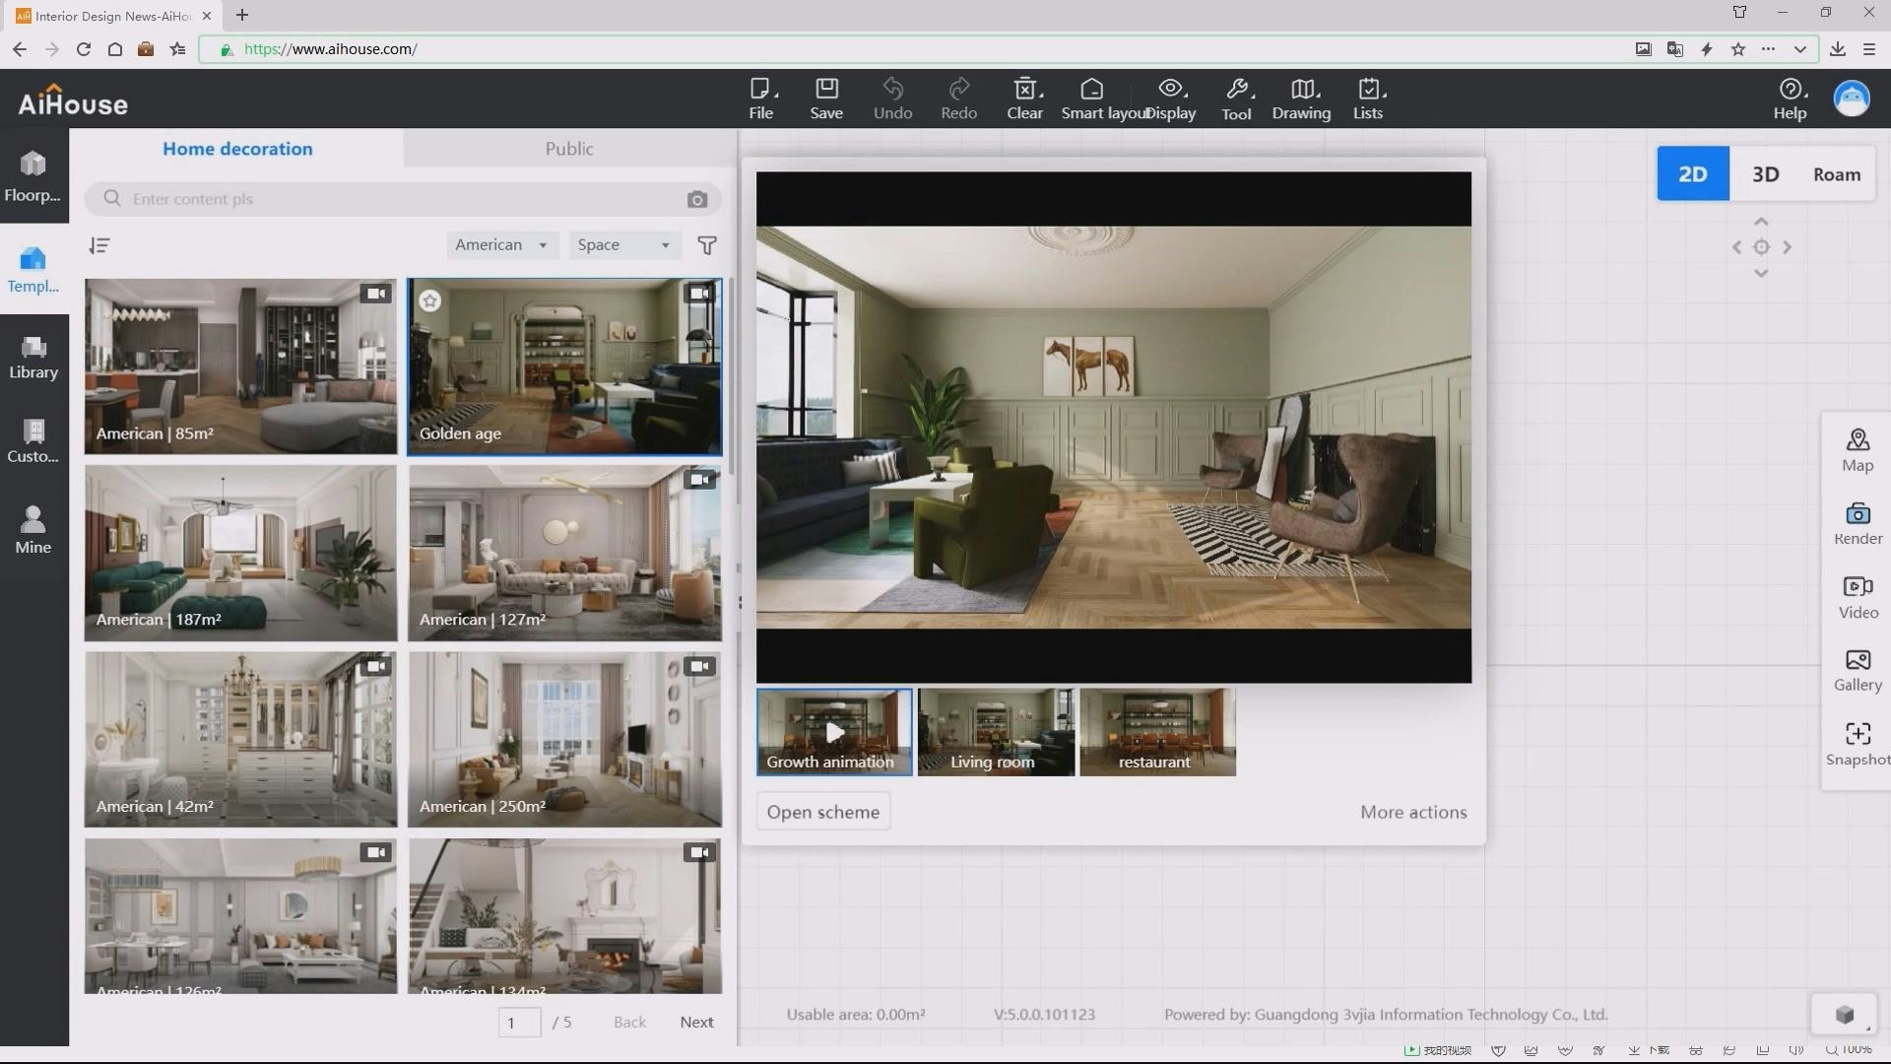
Task: Switch to the Public tab
Action: 569,148
